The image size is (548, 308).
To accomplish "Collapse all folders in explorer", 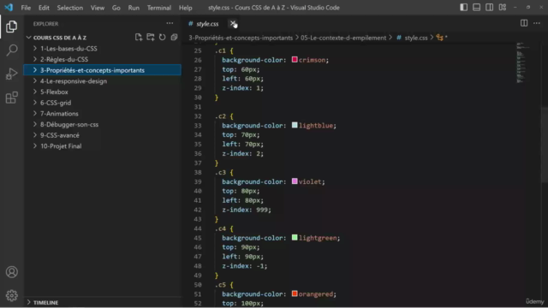I will pos(174,38).
